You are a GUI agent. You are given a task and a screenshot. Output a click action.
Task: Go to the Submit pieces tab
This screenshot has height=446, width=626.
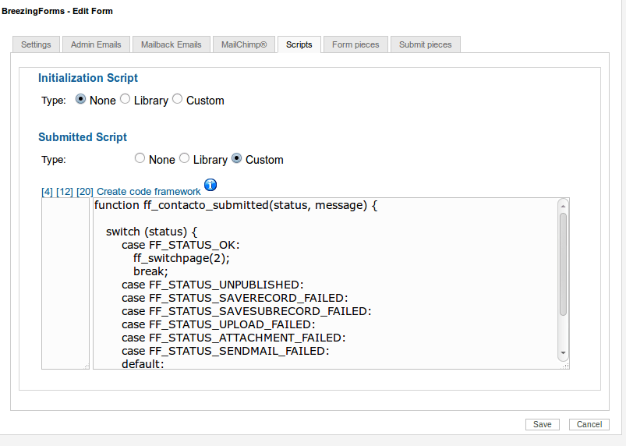coord(425,44)
